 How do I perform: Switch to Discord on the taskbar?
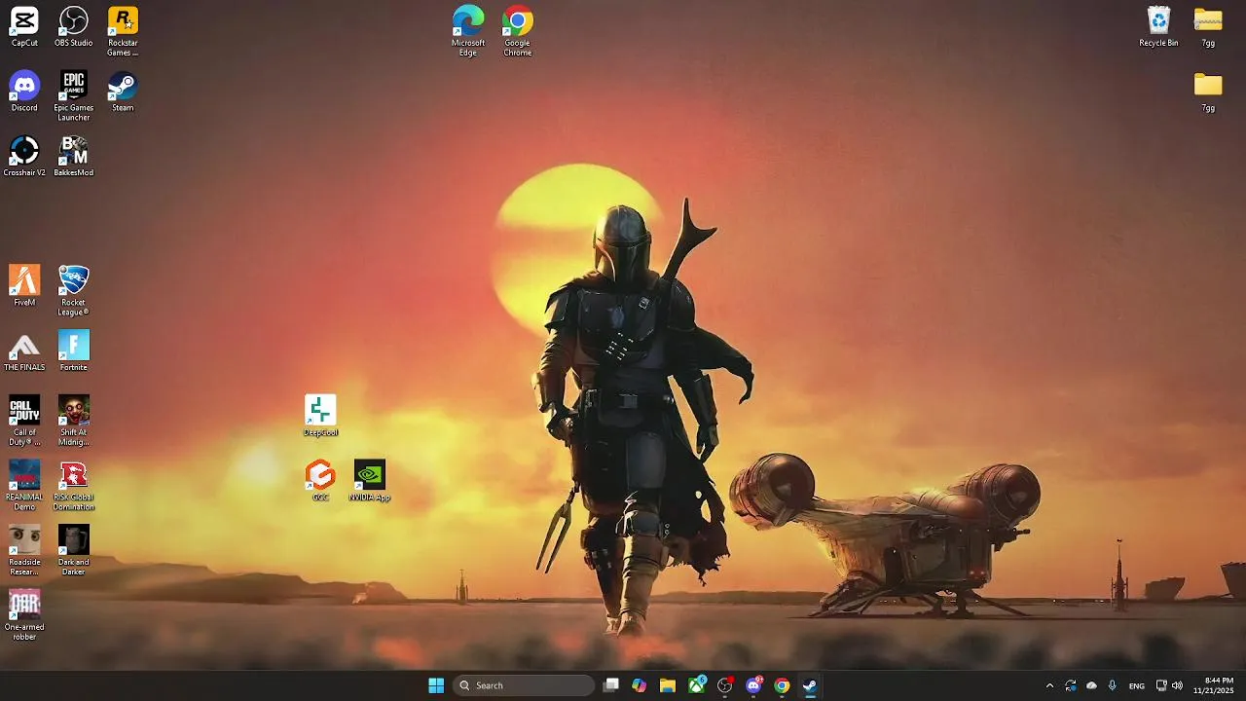pyautogui.click(x=753, y=685)
